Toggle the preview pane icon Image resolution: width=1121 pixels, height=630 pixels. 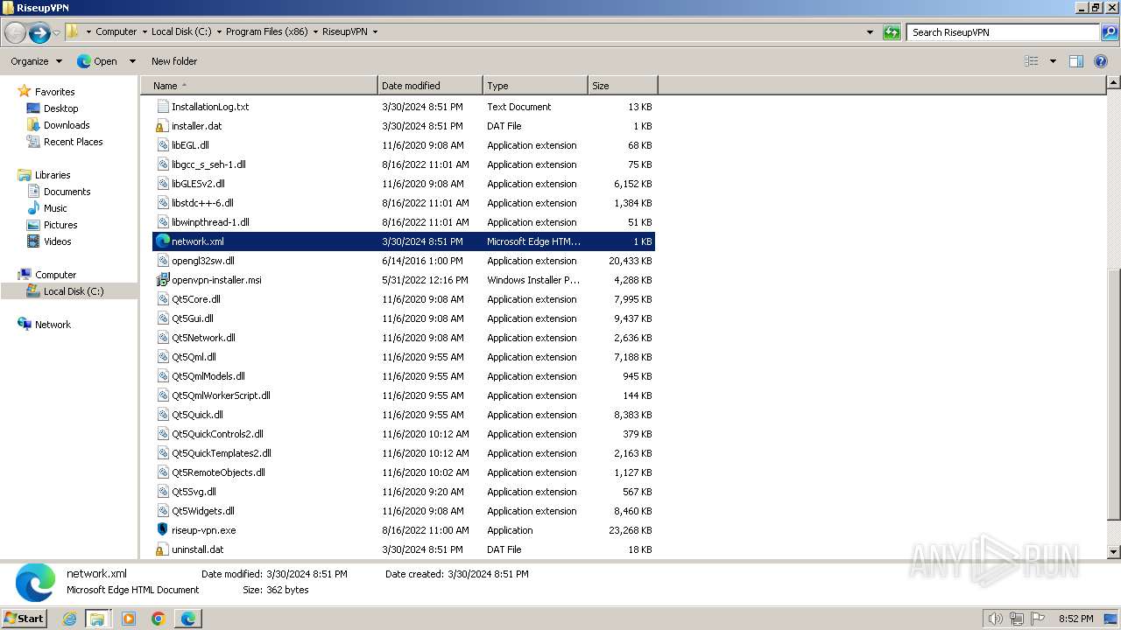coord(1076,61)
